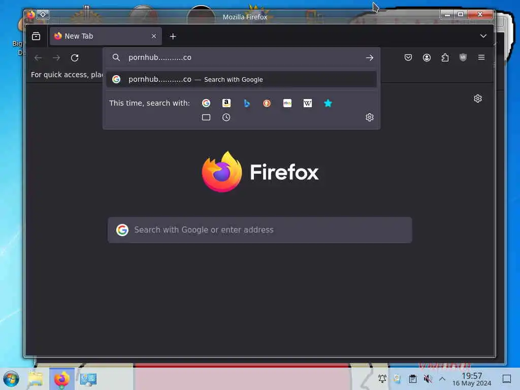
Task: Close the New Tab tab
Action: [153, 36]
